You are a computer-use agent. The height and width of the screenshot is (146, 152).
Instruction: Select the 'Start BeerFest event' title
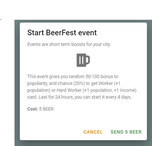(x=62, y=33)
